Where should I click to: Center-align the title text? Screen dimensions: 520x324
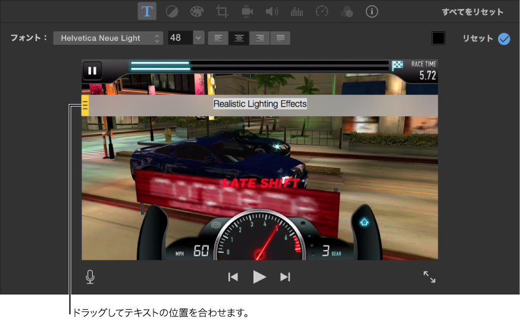(x=239, y=38)
